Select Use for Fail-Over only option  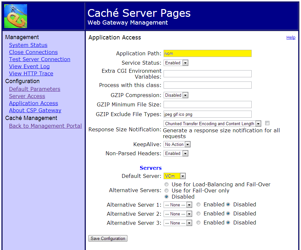[166, 190]
